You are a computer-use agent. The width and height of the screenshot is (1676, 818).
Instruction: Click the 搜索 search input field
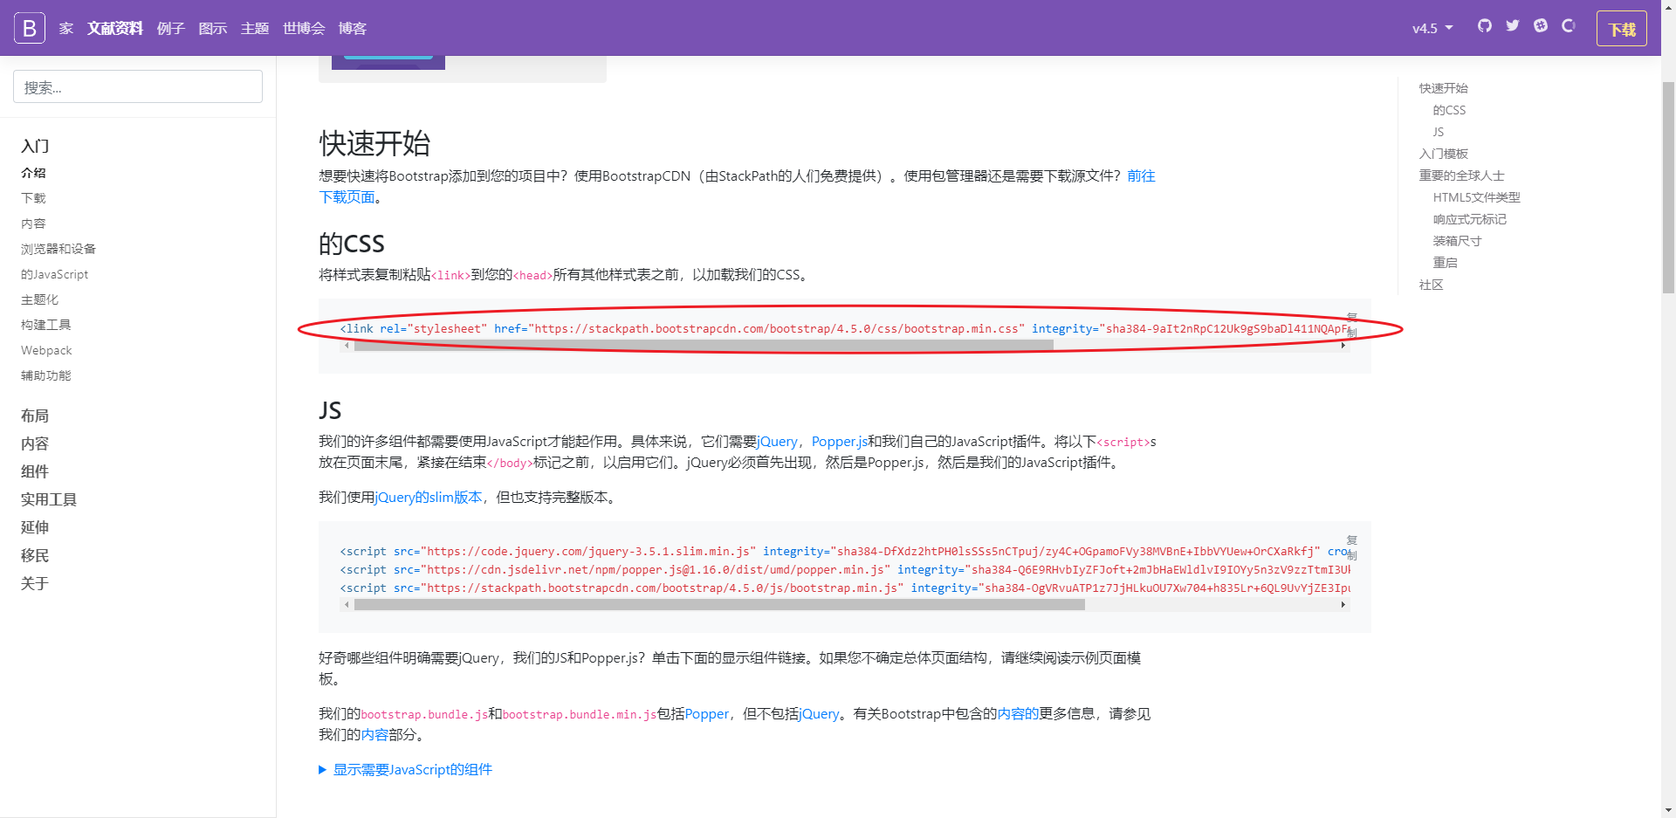pyautogui.click(x=137, y=86)
